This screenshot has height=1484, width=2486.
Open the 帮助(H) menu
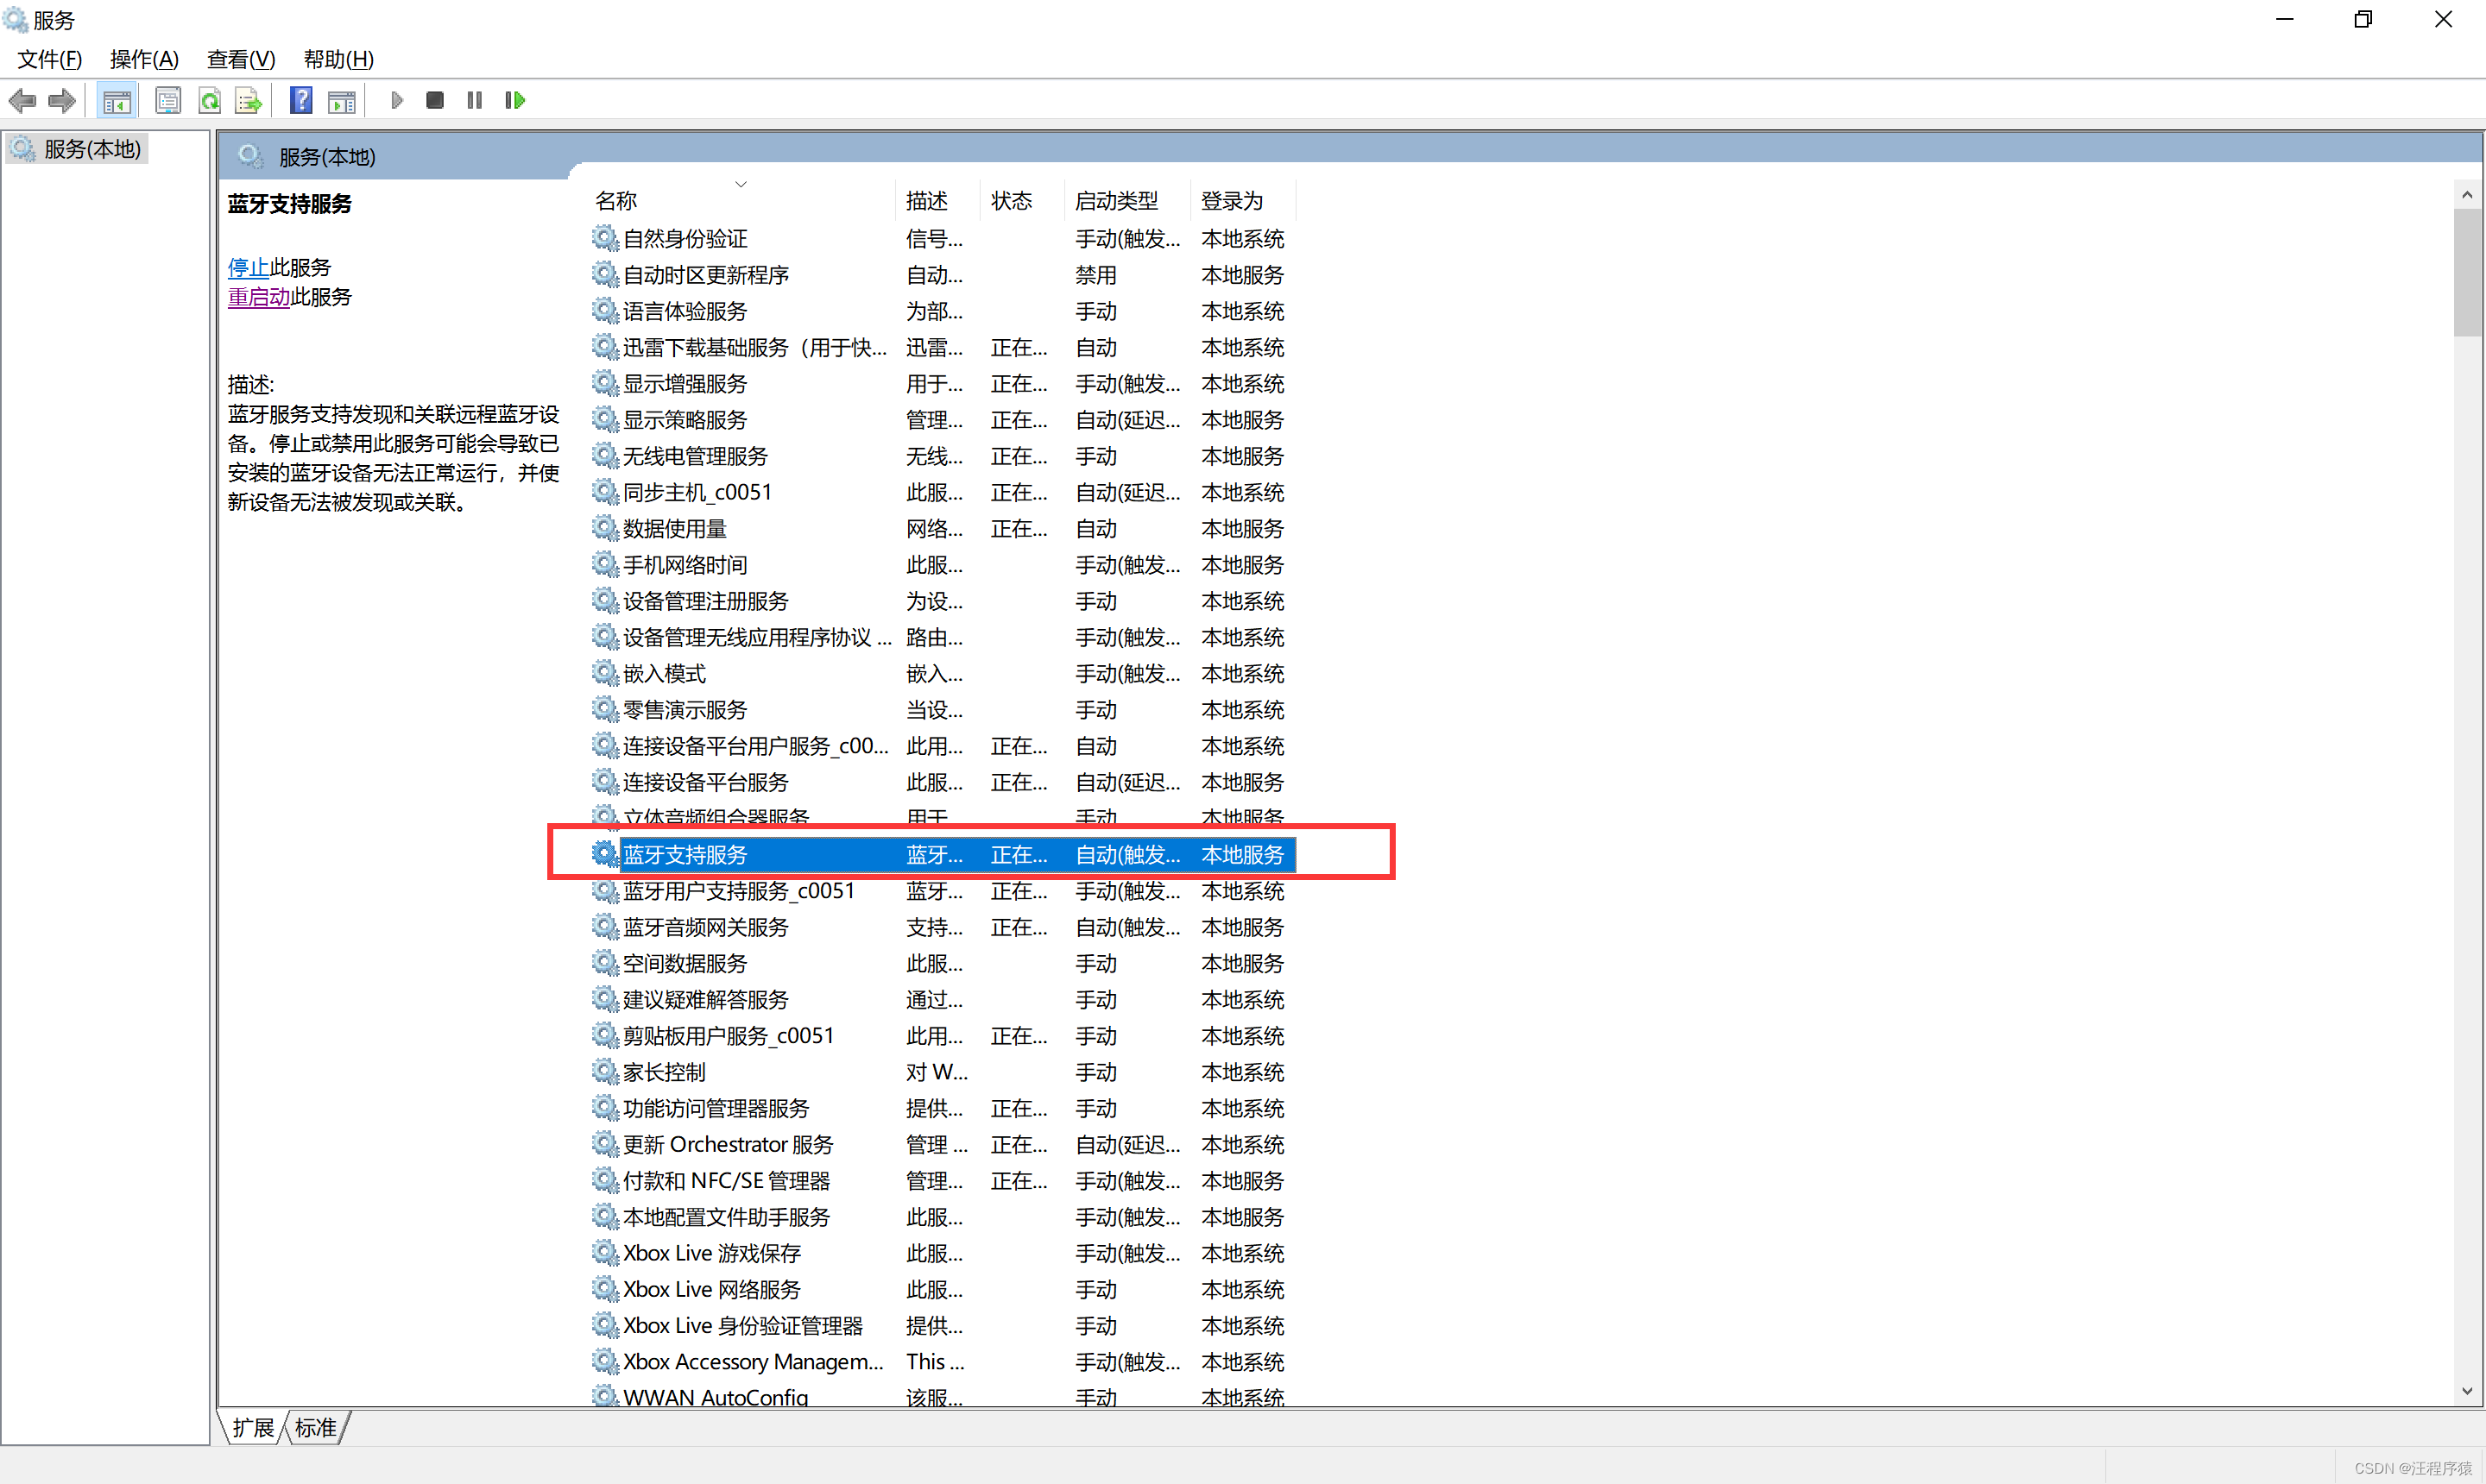coord(339,59)
